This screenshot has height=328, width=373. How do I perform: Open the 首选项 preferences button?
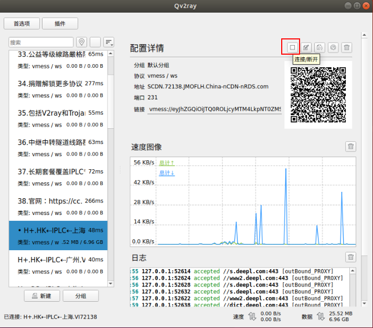point(22,24)
